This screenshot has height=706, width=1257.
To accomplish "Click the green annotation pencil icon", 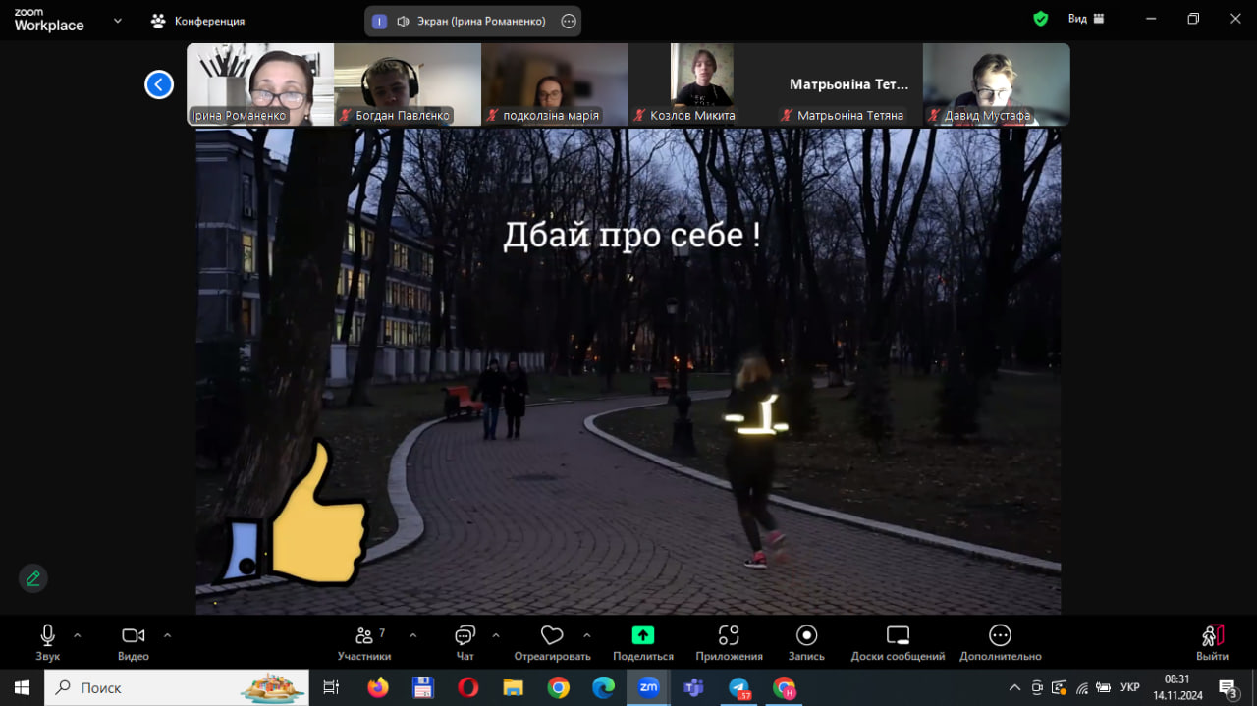I will (x=33, y=578).
